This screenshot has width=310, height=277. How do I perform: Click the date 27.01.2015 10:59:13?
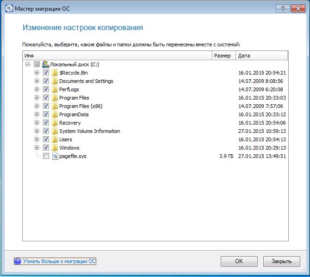(x=262, y=131)
